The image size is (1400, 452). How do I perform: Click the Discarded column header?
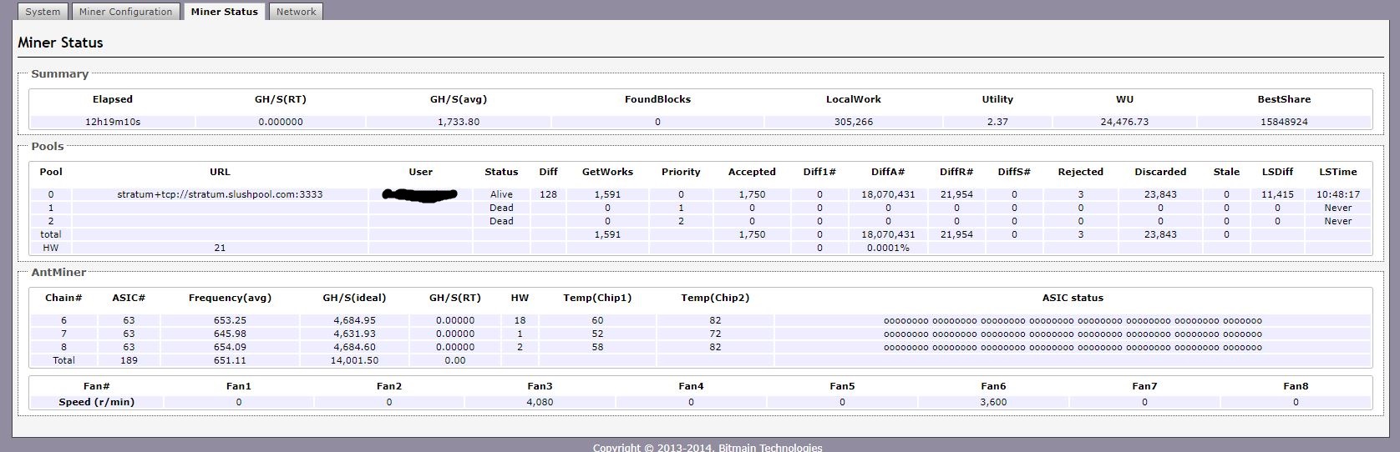tap(1160, 172)
